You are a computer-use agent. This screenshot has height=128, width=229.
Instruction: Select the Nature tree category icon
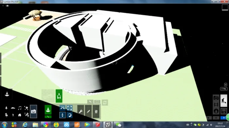[6, 108]
